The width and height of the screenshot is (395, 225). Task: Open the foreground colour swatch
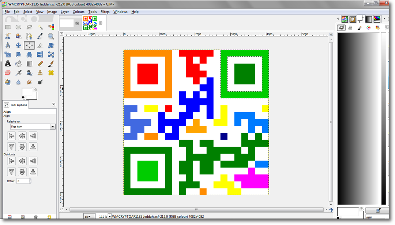[x=27, y=92]
